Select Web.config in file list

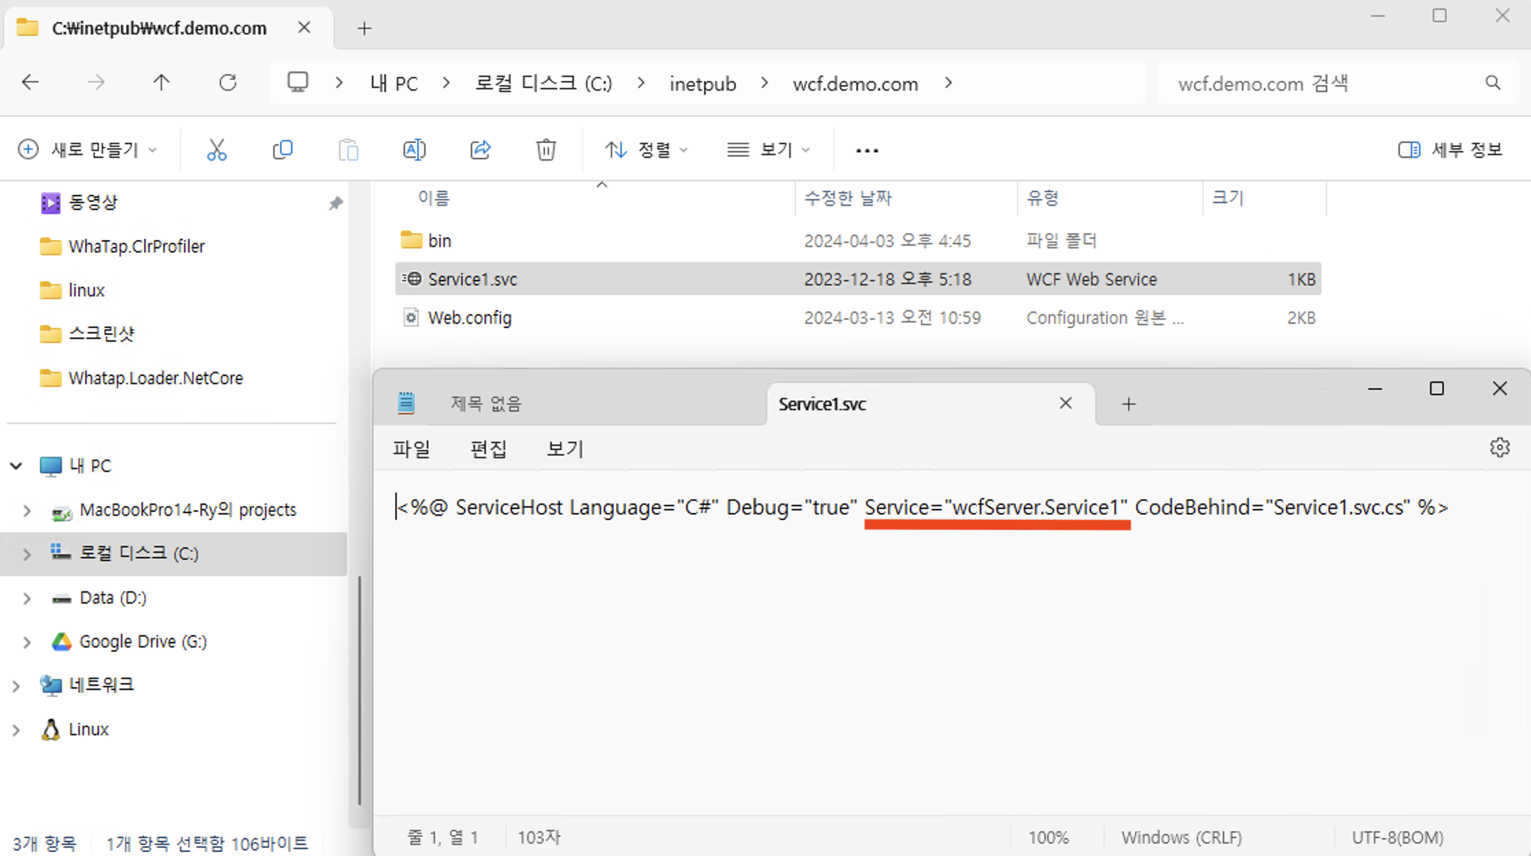858,318
